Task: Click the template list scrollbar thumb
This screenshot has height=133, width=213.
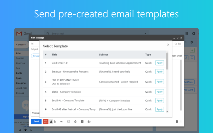Action: [x=167, y=61]
